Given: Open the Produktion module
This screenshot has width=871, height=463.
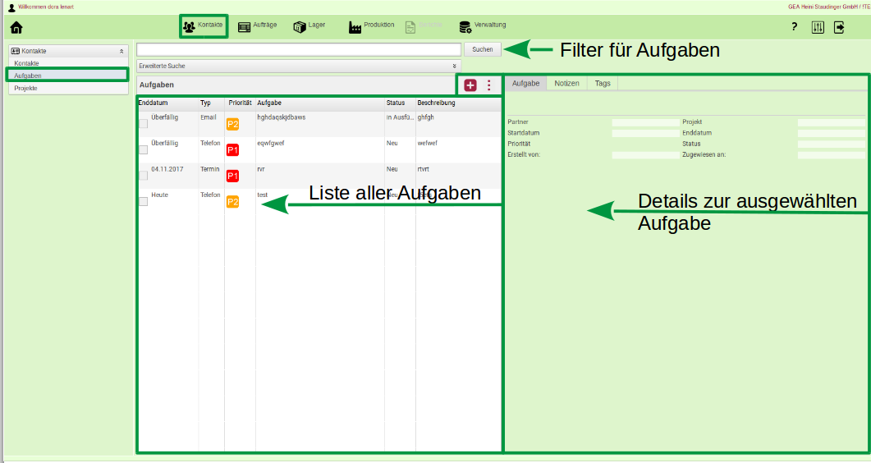Looking at the screenshot, I should pos(371,26).
